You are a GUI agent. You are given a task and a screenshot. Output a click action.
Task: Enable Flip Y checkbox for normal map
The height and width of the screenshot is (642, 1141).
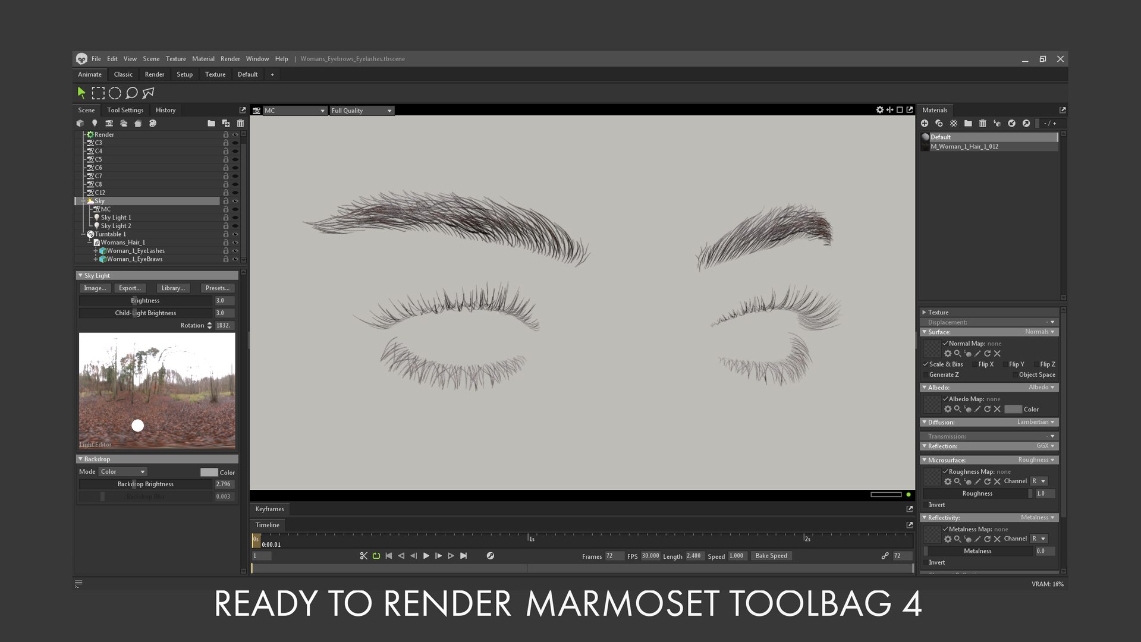pos(1005,364)
